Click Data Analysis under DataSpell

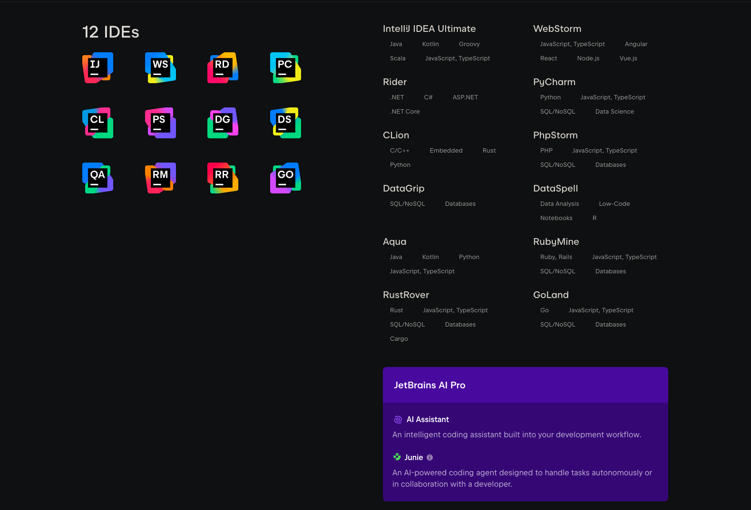coord(559,204)
